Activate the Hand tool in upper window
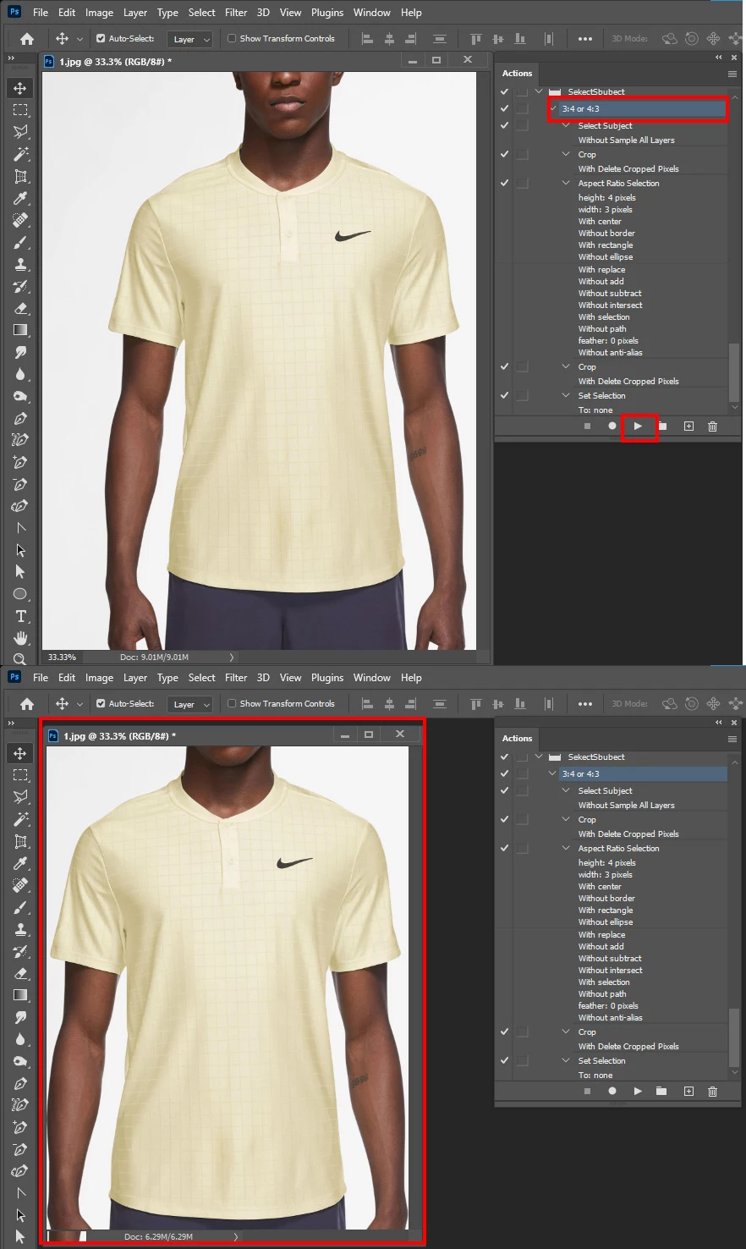The height and width of the screenshot is (1249, 746). pyautogui.click(x=20, y=638)
